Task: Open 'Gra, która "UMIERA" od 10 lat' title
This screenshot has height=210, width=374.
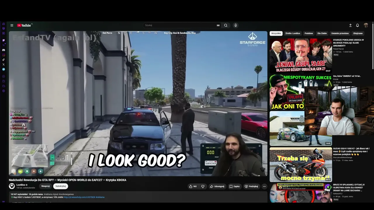Action: click(x=347, y=76)
